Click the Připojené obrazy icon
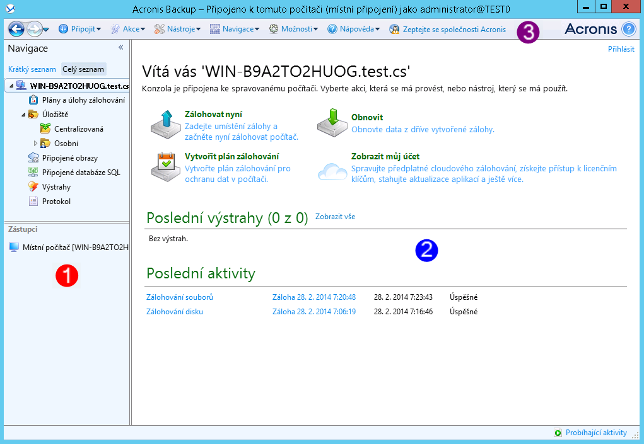Viewport: 644px width, 444px height. click(x=33, y=158)
